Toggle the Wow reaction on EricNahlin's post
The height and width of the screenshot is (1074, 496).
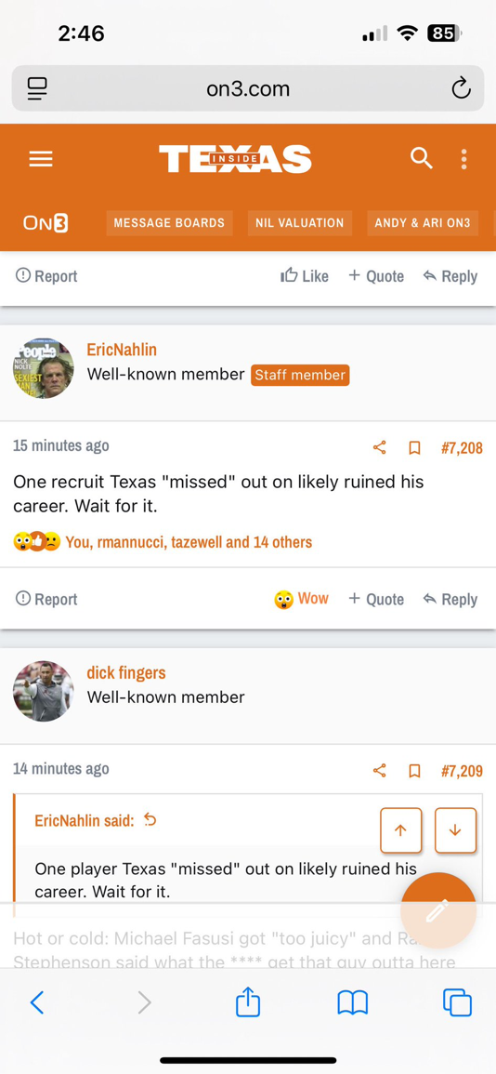coord(302,599)
